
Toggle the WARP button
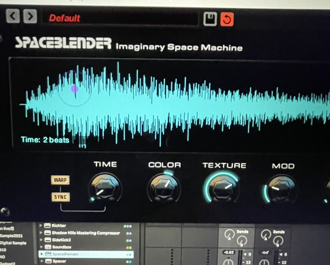tap(60, 180)
